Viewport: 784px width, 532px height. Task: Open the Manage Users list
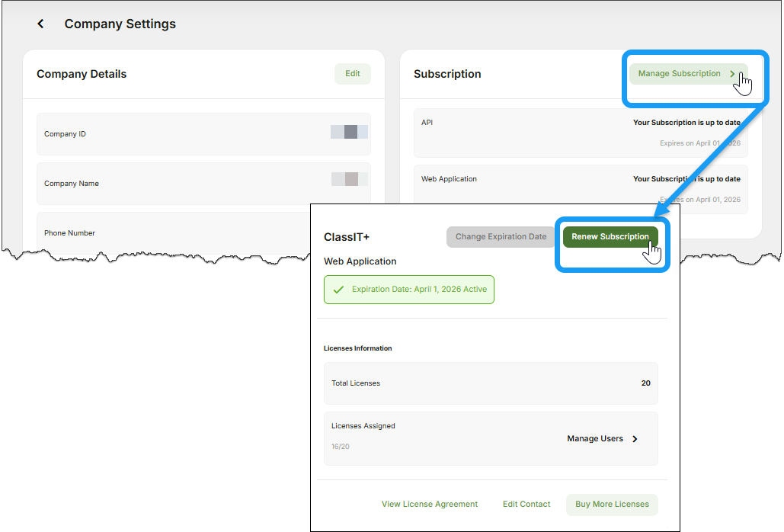595,438
